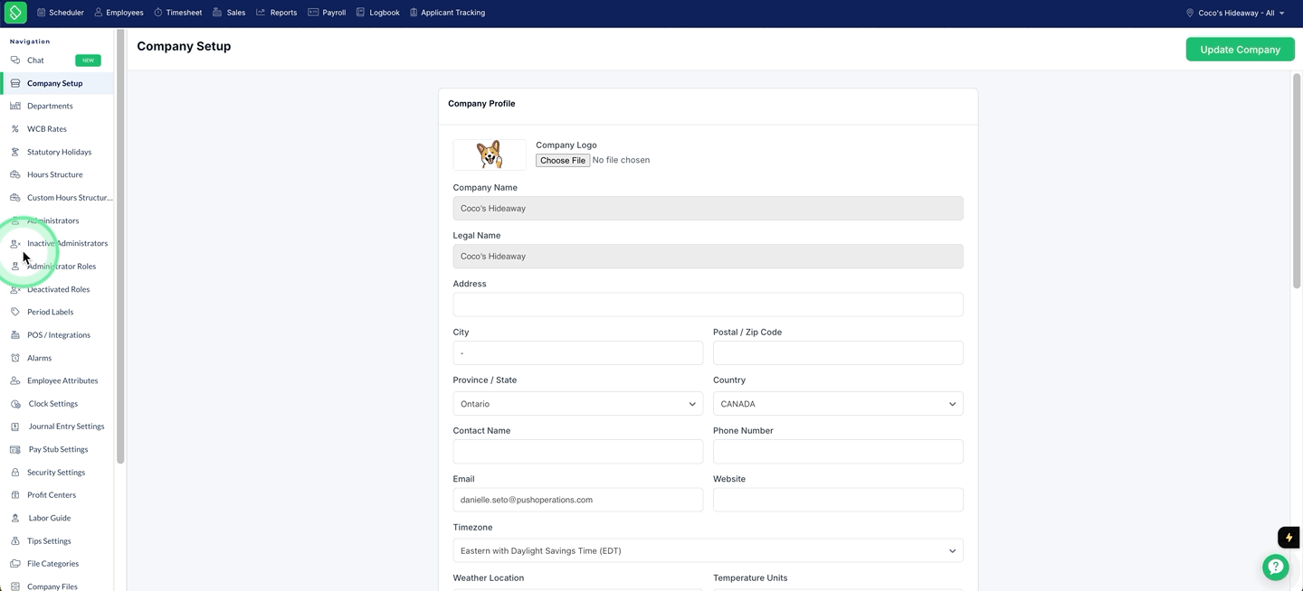Click the Scheduler calendar icon
1303x591 pixels.
41,13
